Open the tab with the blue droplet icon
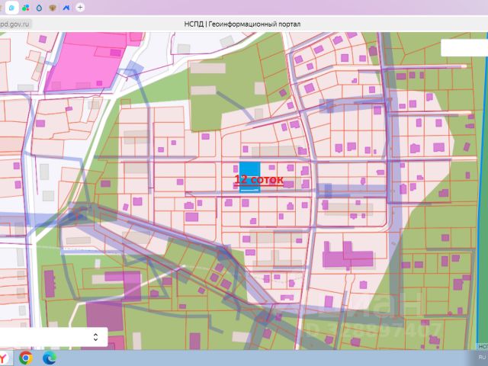 pyautogui.click(x=39, y=7)
